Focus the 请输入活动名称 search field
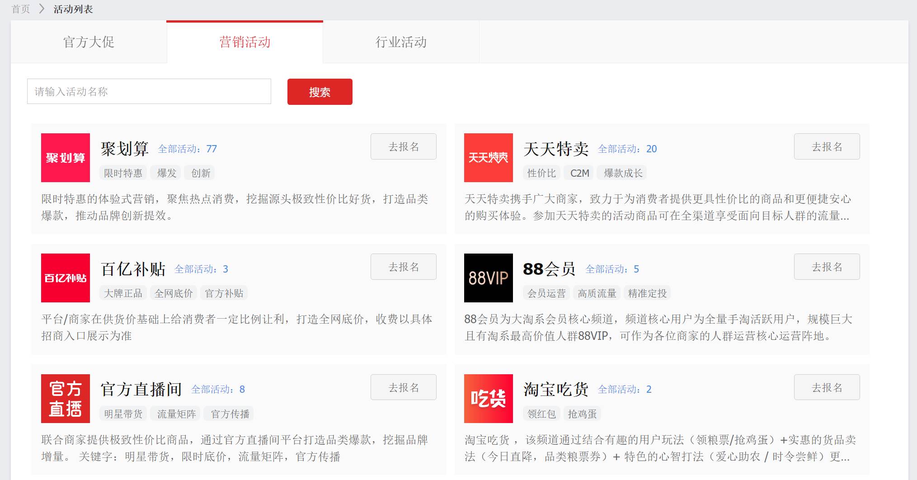This screenshot has height=480, width=917. point(149,91)
